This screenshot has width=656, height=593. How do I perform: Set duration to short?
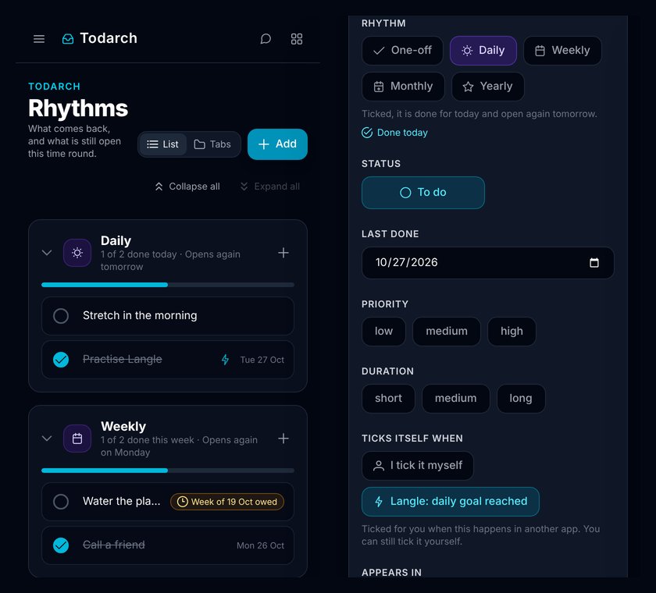pos(388,399)
